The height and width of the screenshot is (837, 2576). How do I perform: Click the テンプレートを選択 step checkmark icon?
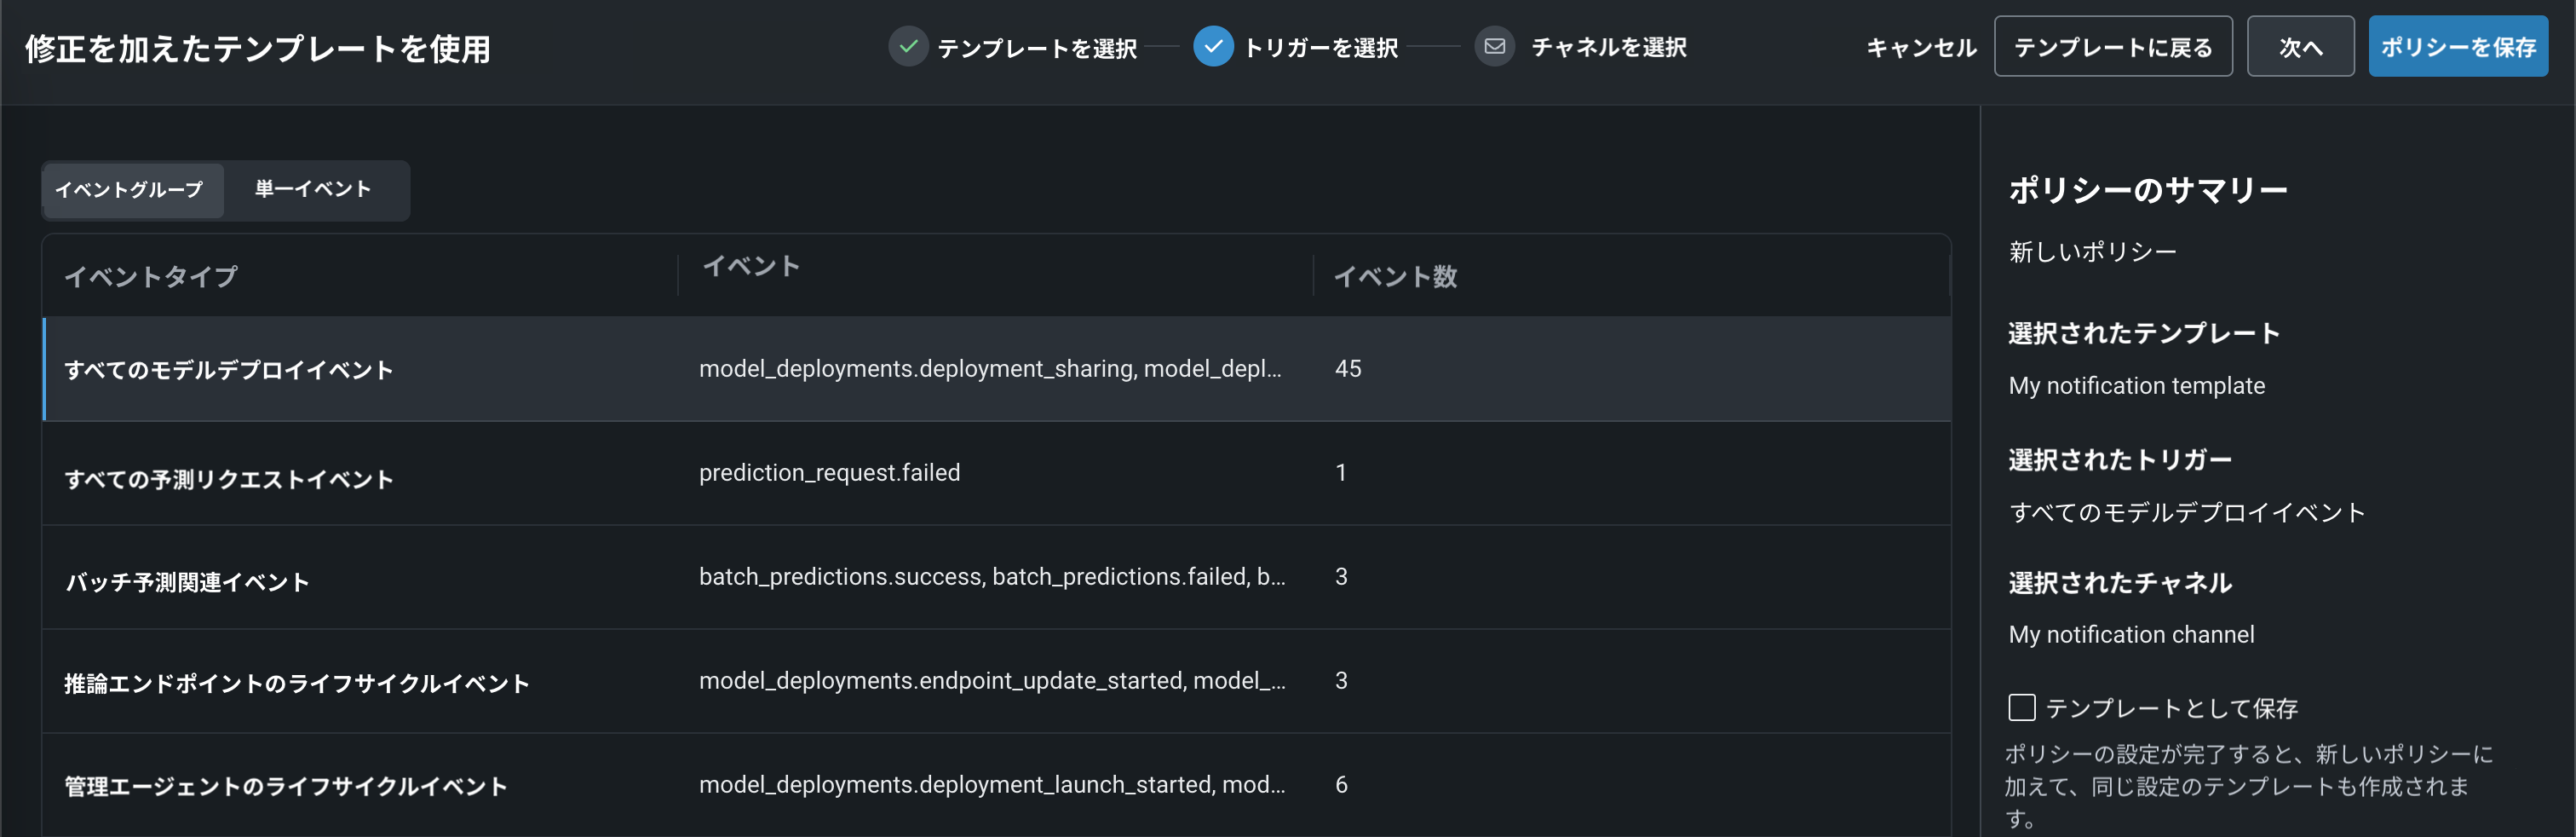pos(907,47)
